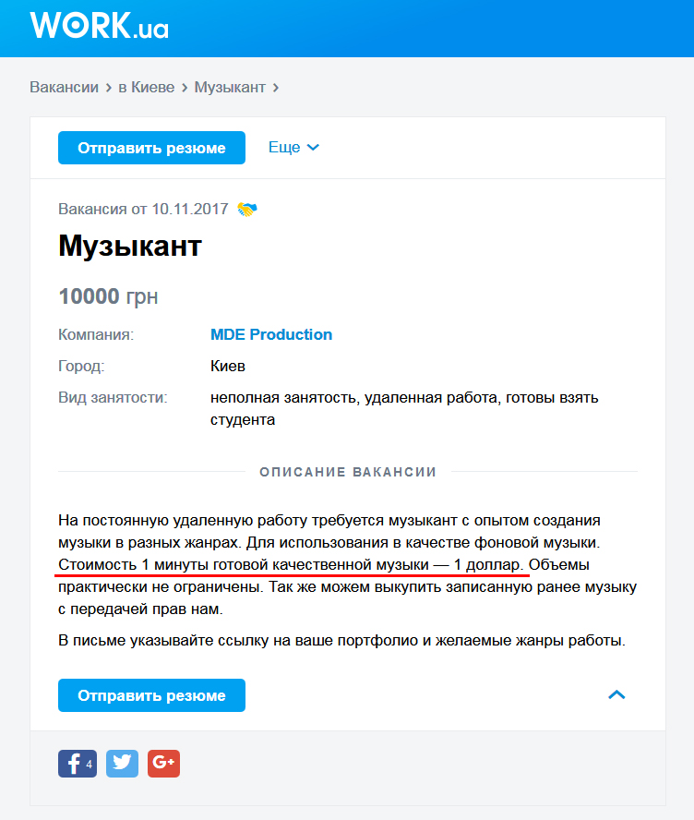Click the ОПИСАНИЕ ВАКАНСИИ section header
The height and width of the screenshot is (820, 694).
348,472
